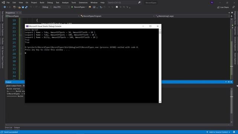Viewport: 238px width, 134px height.
Task: Click the Search (Ctrl+Q) input field
Action: (x=122, y=3)
